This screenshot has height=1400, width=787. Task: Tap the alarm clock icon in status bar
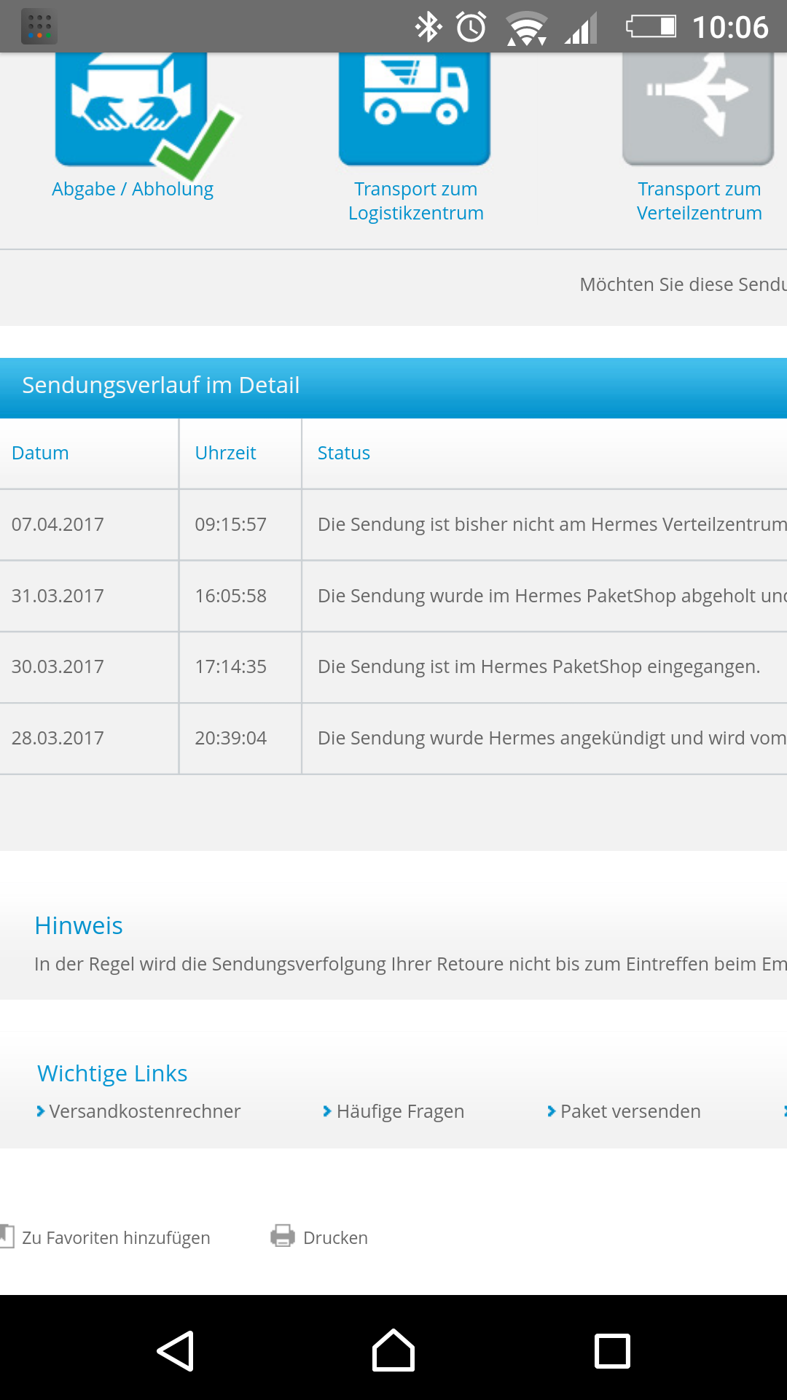point(471,28)
